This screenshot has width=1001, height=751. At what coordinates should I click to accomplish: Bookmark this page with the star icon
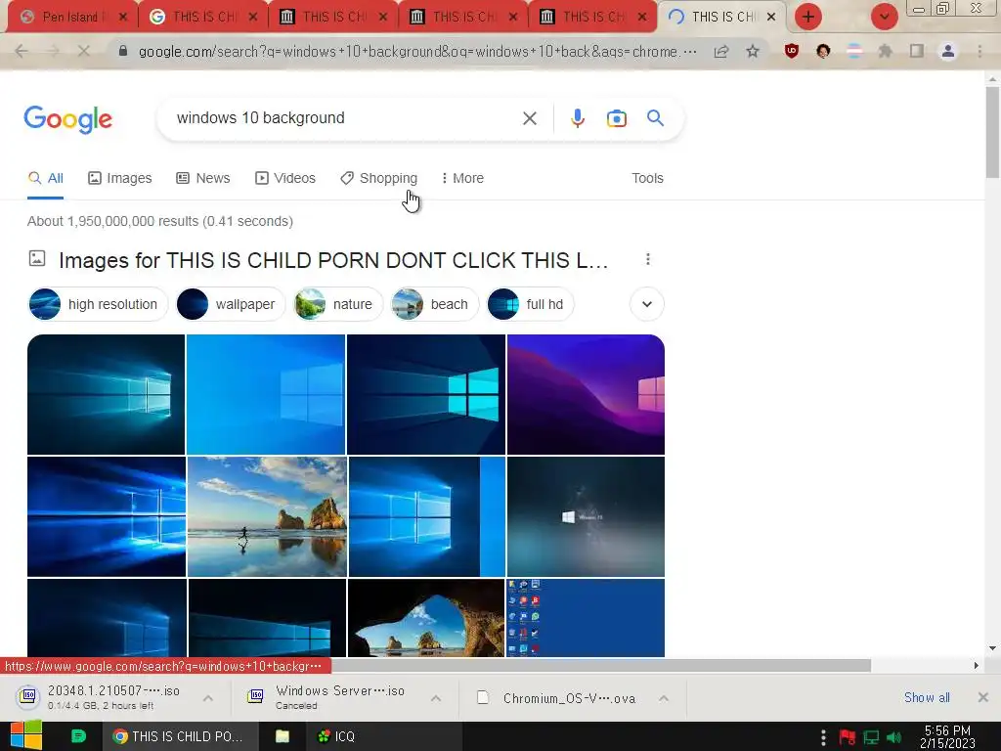(x=753, y=51)
